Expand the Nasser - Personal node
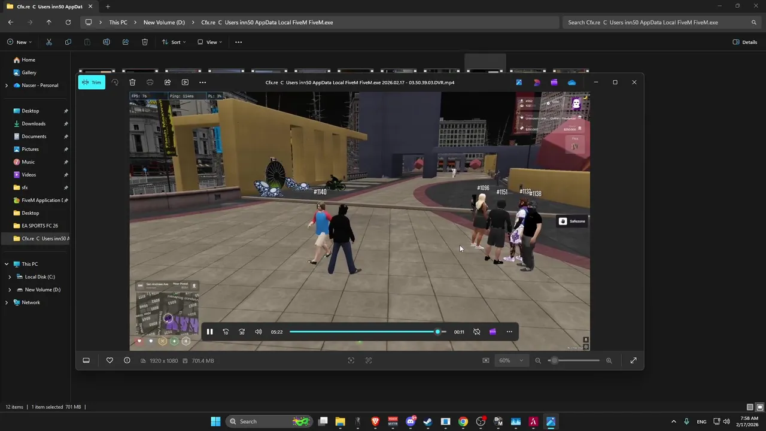The width and height of the screenshot is (766, 431). [7, 86]
